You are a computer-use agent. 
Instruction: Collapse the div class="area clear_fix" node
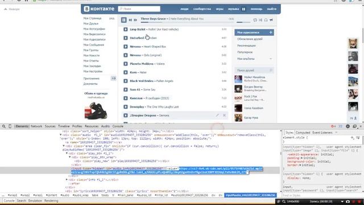click(x=64, y=146)
